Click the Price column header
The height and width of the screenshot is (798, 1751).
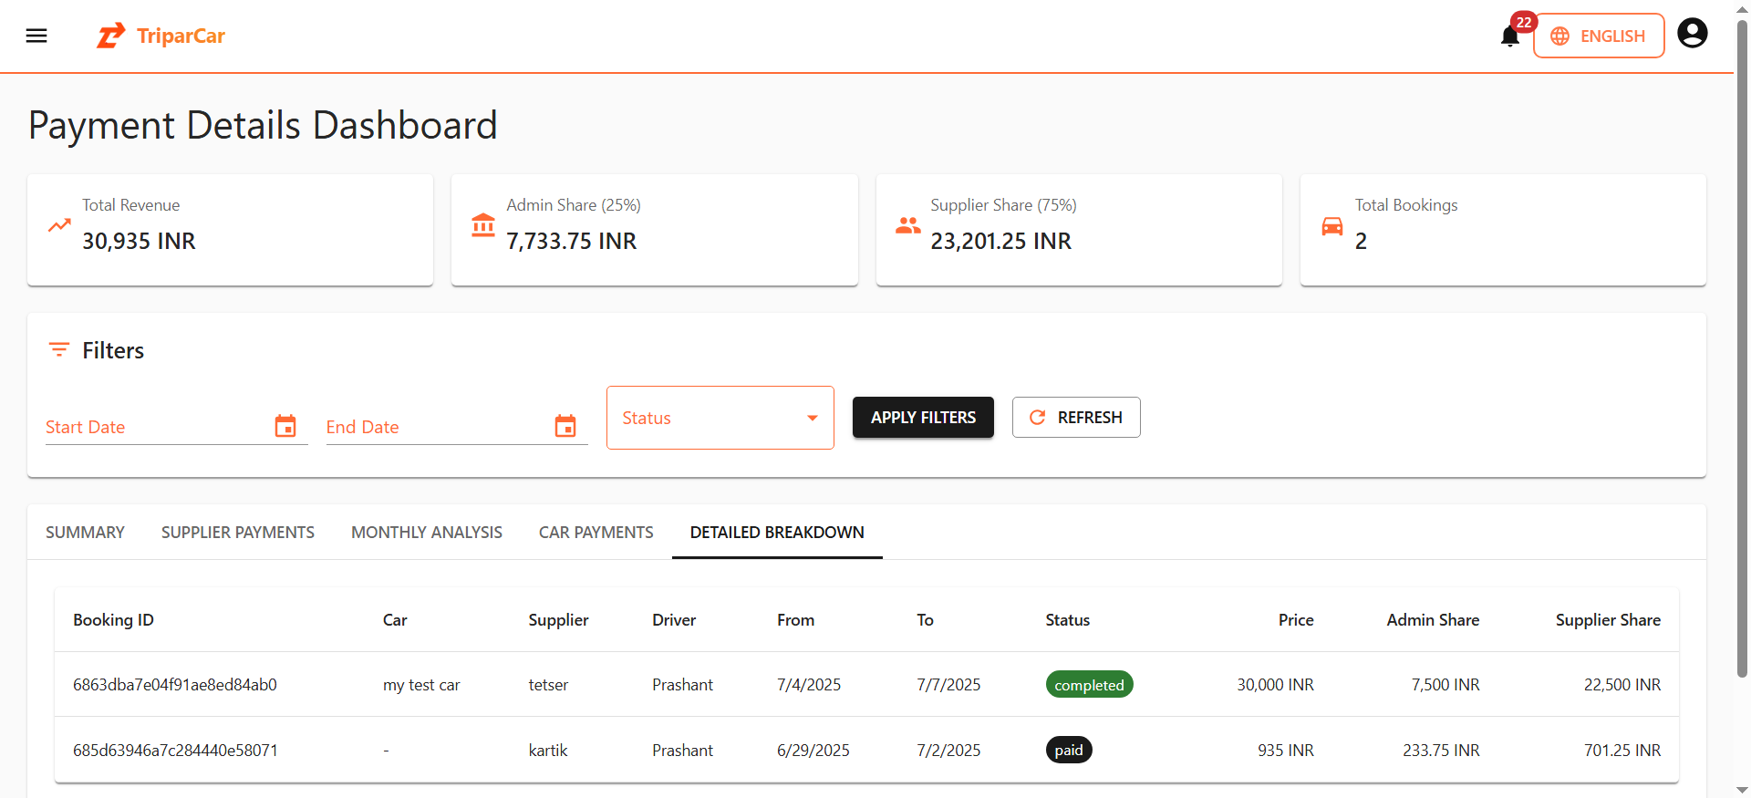tap(1296, 620)
